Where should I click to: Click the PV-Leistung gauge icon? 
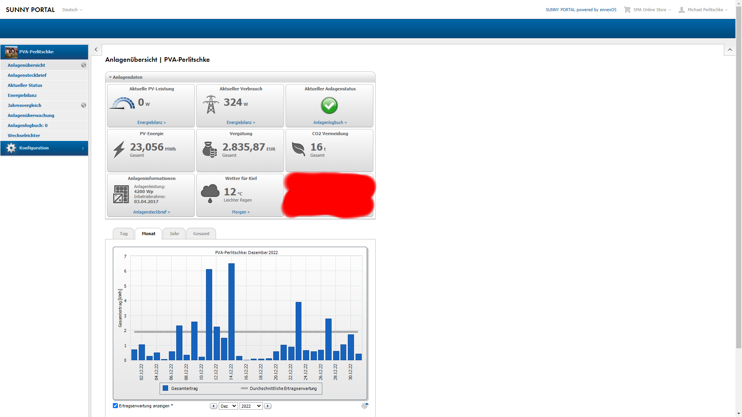[x=123, y=103]
